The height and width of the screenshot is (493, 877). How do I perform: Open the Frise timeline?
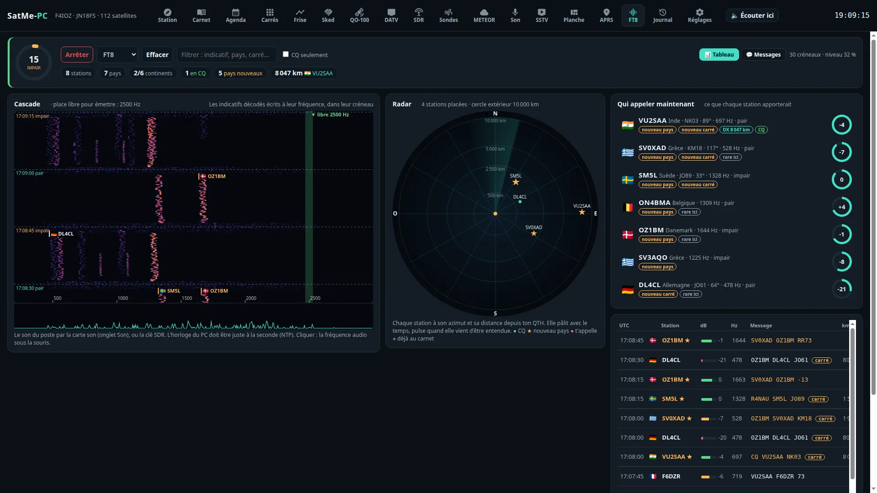tap(300, 16)
